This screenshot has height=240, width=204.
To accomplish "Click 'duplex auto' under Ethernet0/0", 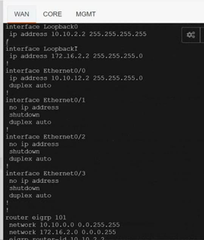I will click(x=30, y=85).
